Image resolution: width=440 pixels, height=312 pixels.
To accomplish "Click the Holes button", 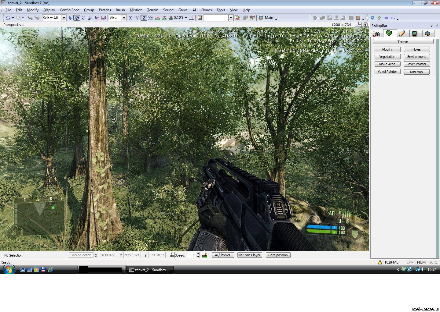I will [416, 49].
